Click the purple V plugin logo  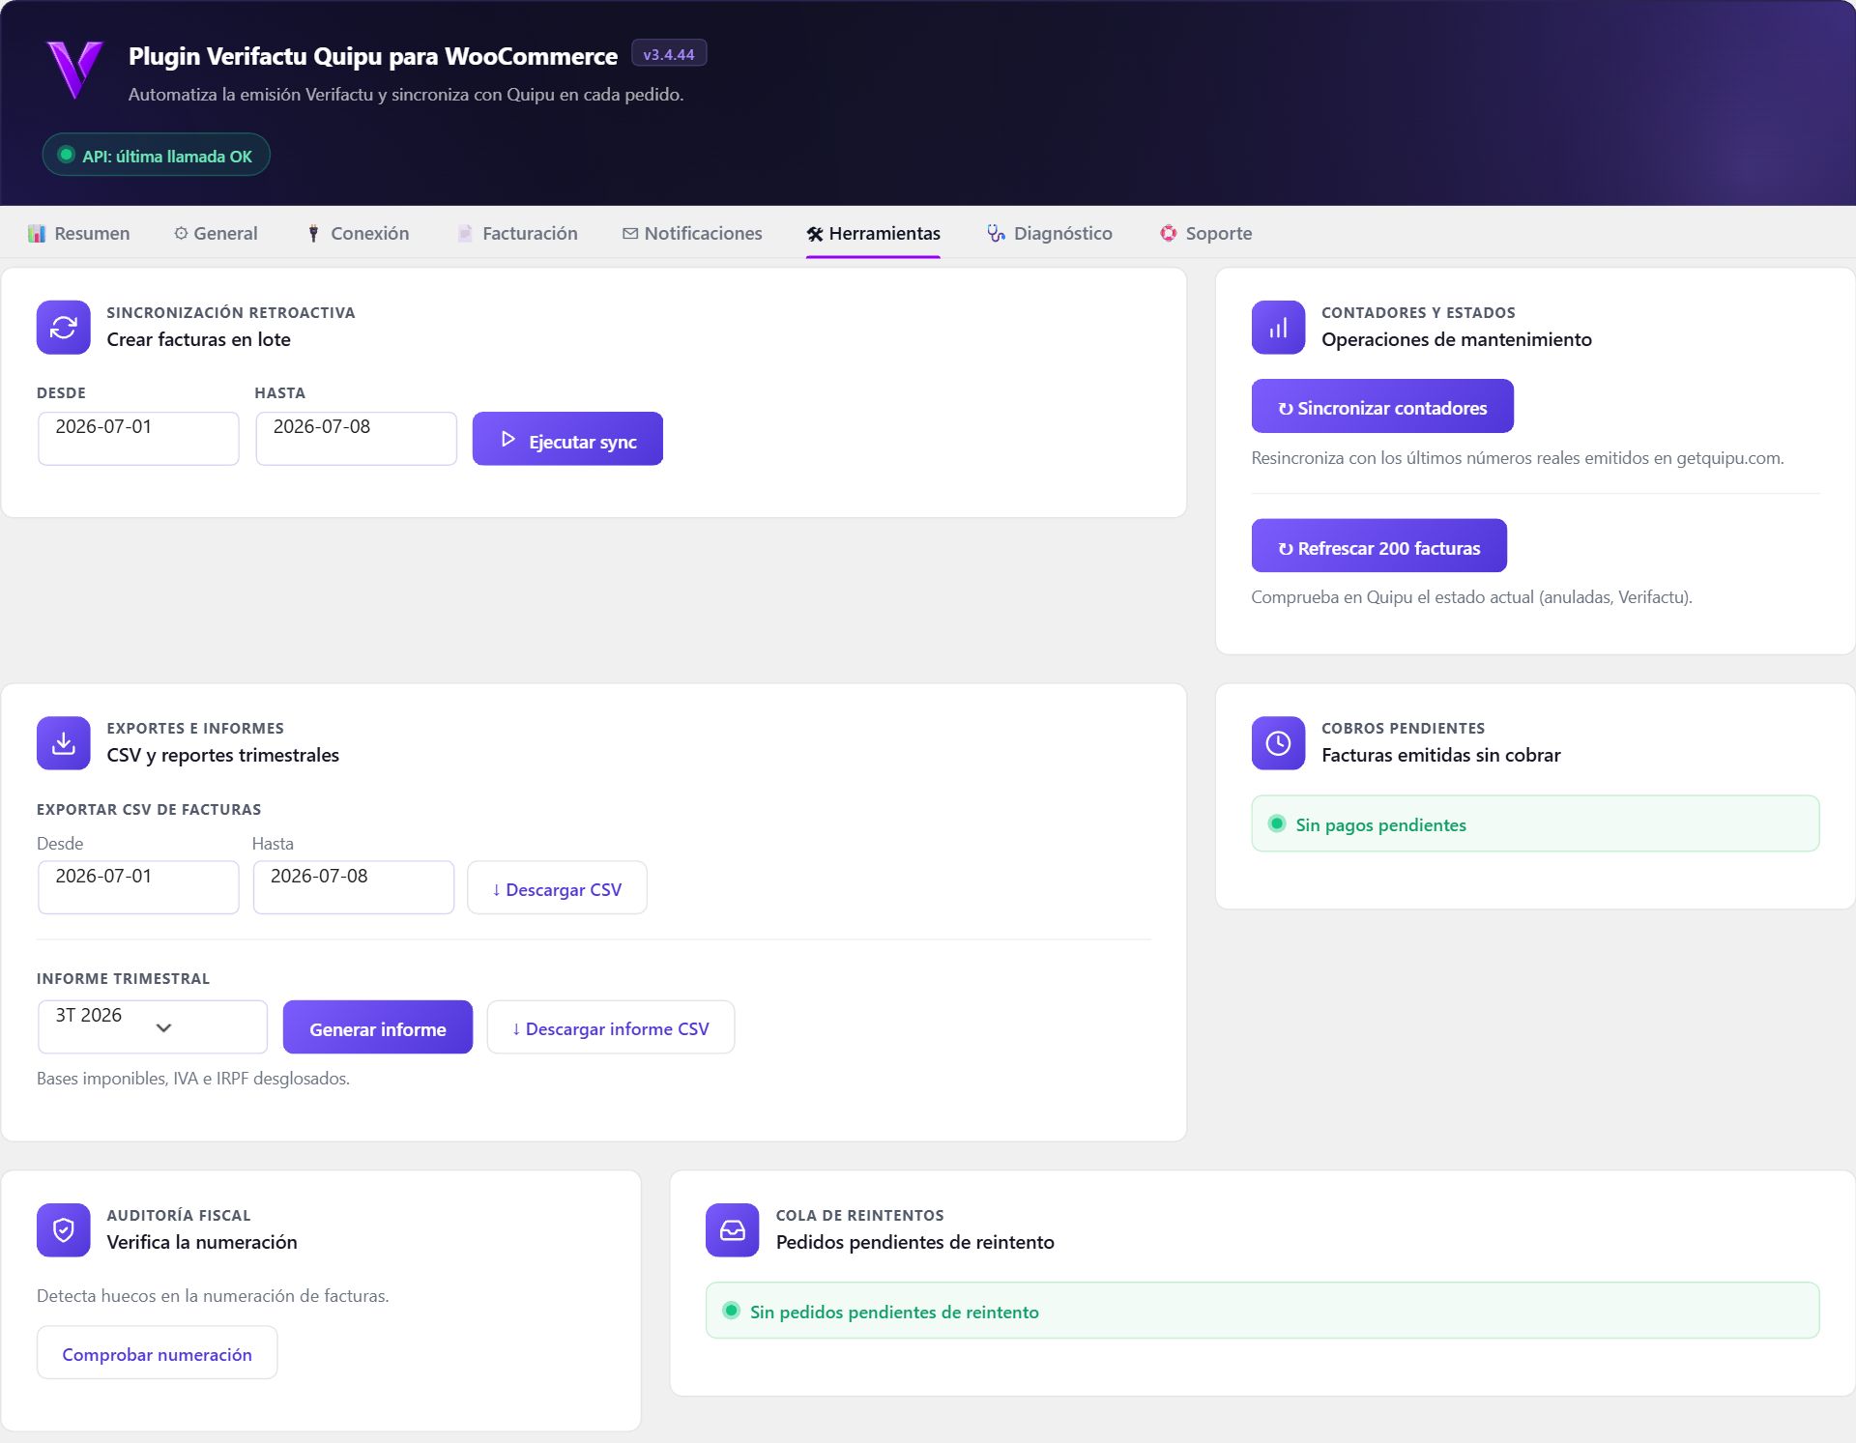point(74,69)
